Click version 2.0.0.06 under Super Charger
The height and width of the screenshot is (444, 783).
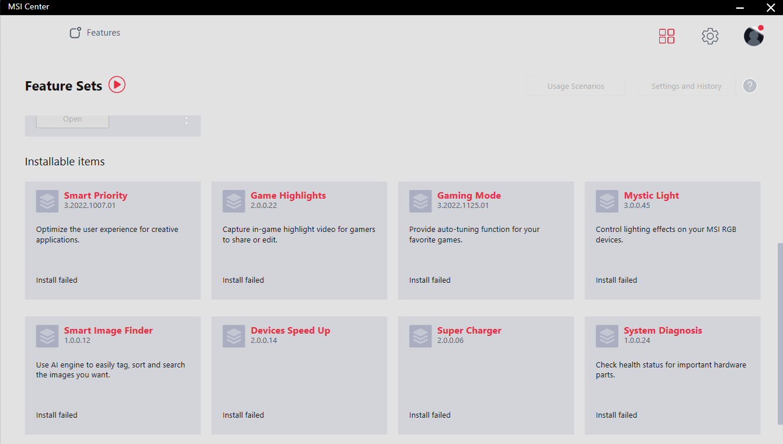451,341
